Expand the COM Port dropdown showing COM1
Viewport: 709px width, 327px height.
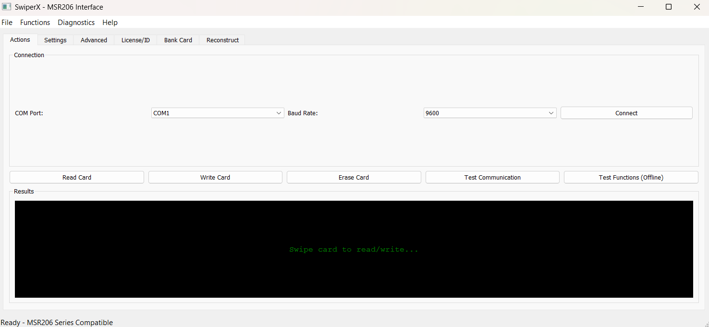218,113
